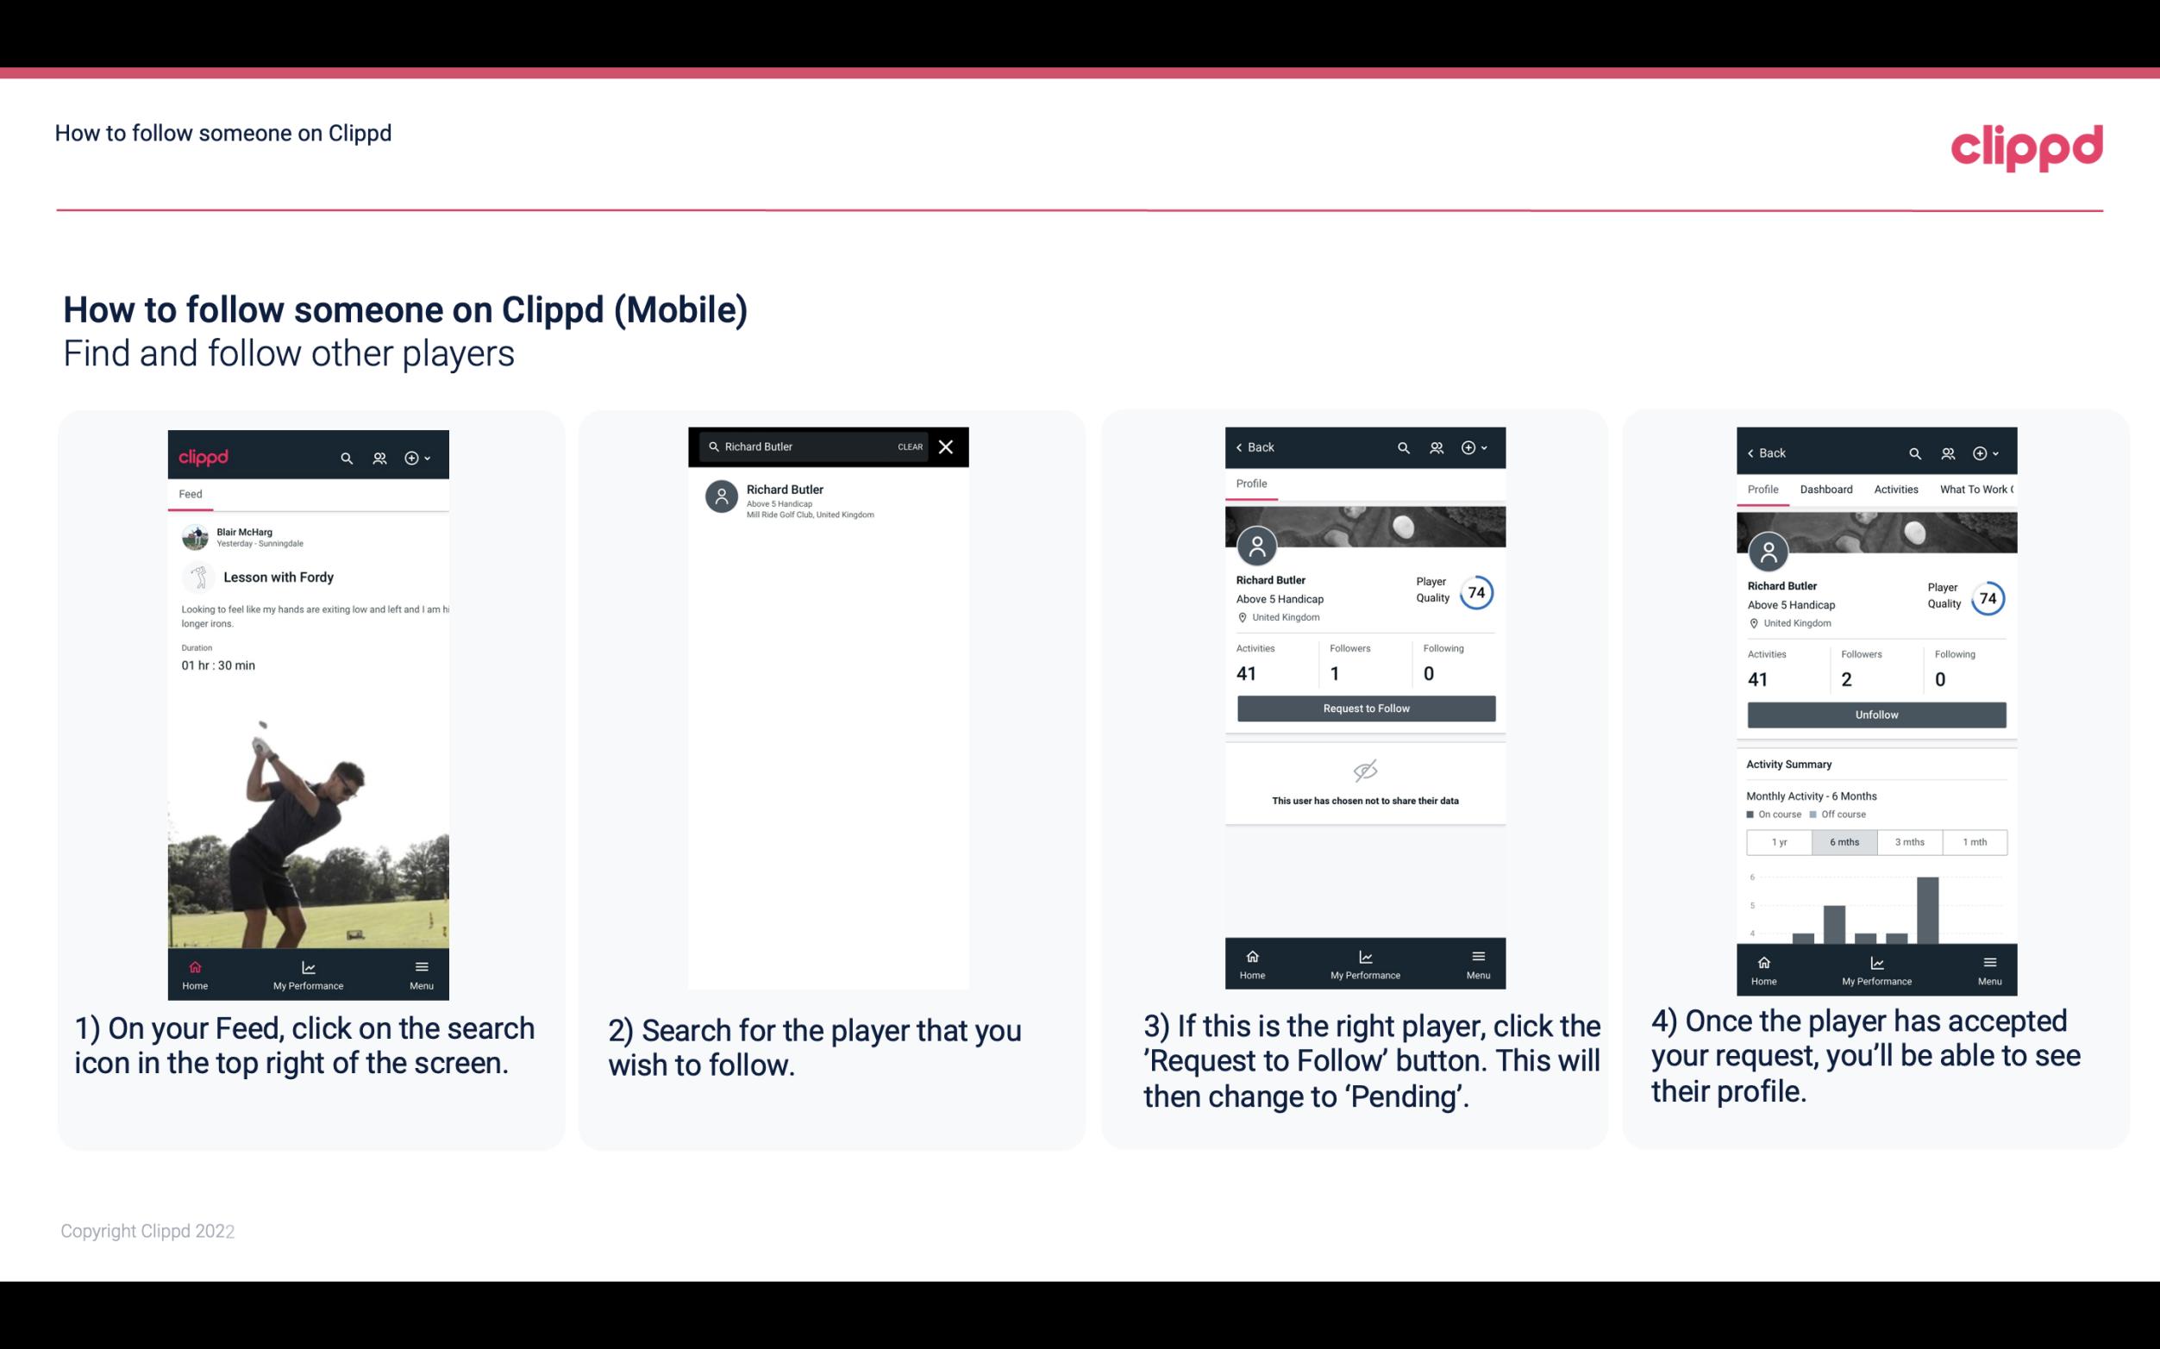Switch to the Dashboard tab
Image resolution: width=2160 pixels, height=1349 pixels.
click(1827, 488)
